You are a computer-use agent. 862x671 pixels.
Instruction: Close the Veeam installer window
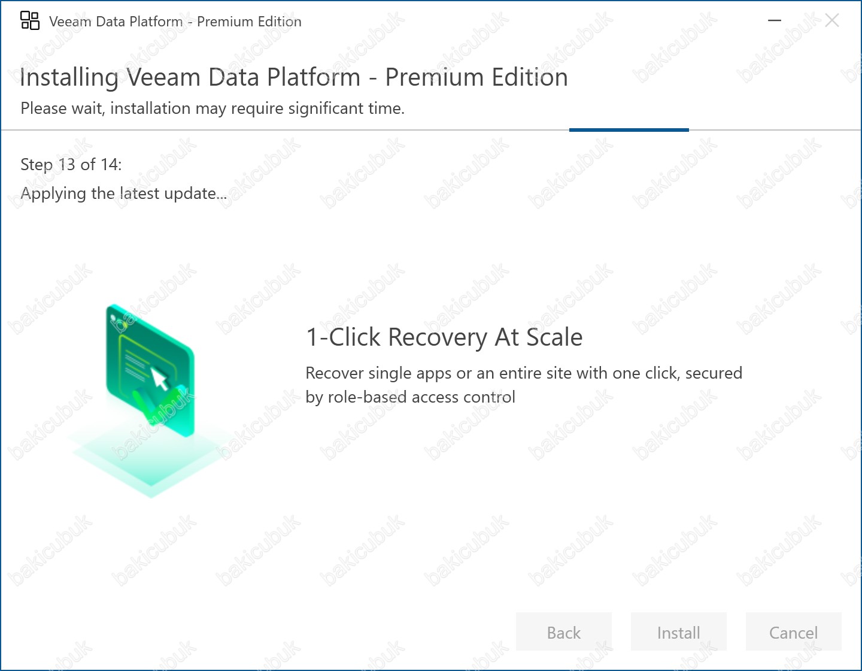(x=831, y=21)
